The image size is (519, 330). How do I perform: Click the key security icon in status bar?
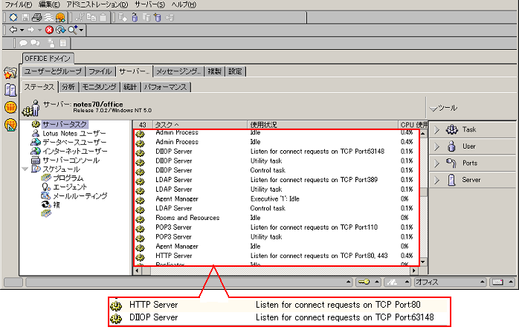pyautogui.click(x=364, y=282)
